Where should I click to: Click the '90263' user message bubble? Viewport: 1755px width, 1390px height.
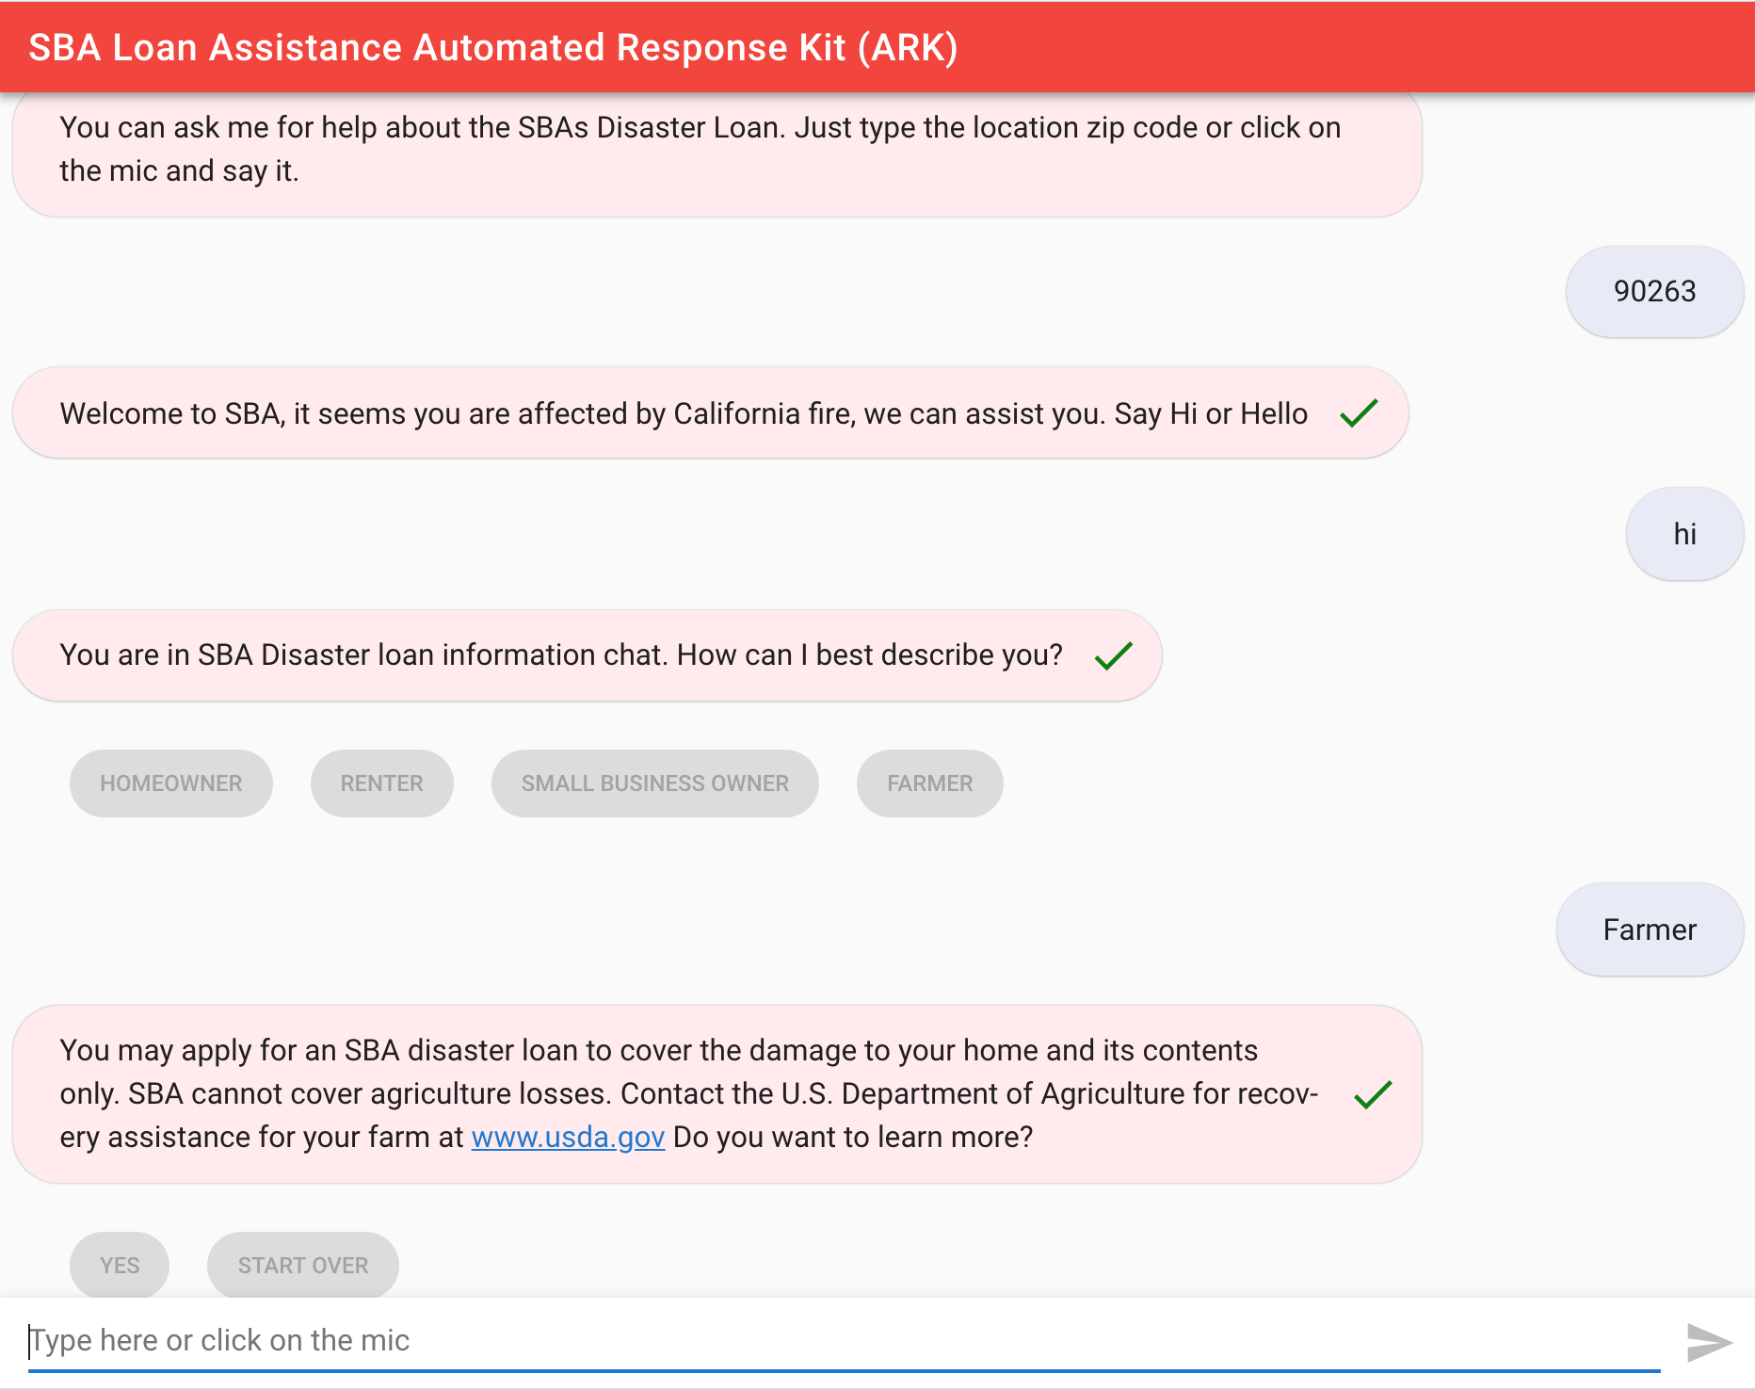1655,292
